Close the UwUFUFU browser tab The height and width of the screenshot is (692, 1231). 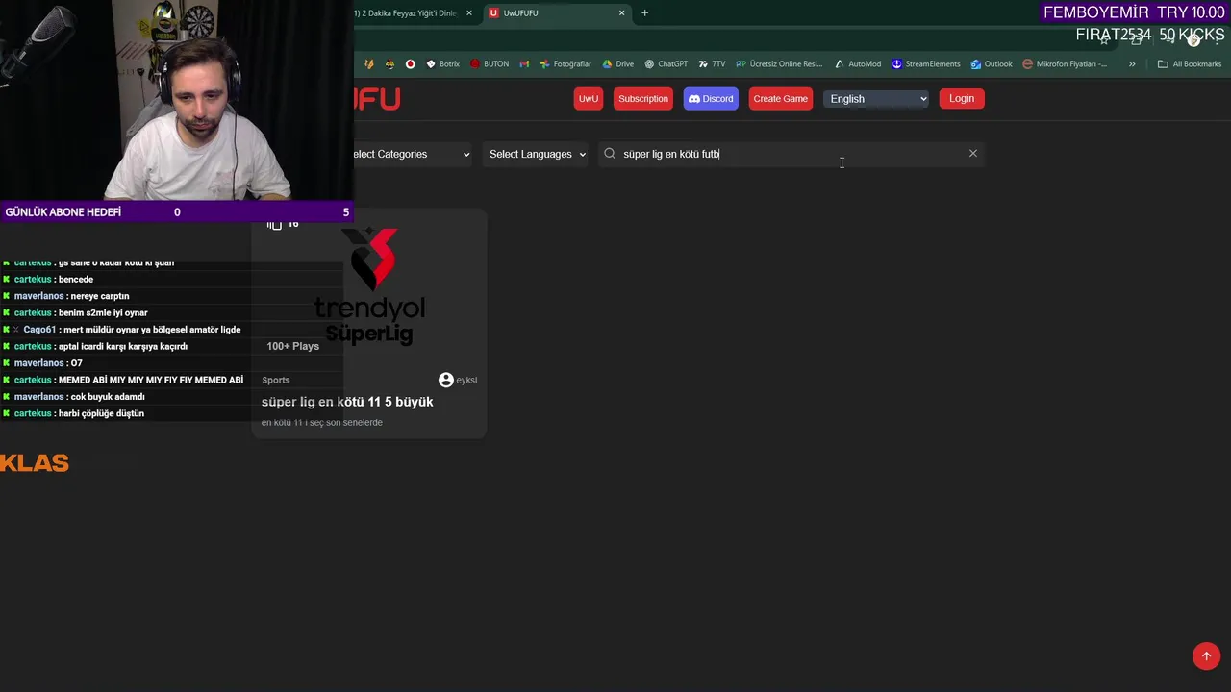(x=621, y=13)
